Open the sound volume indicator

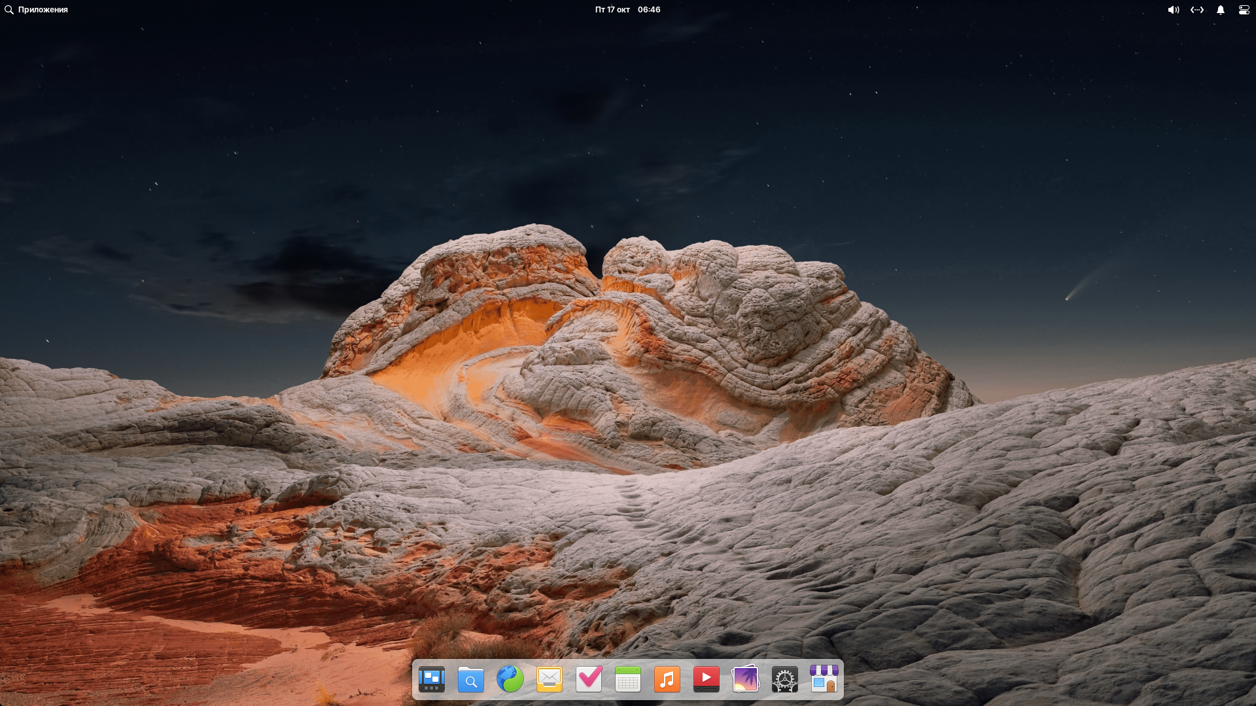coord(1174,10)
